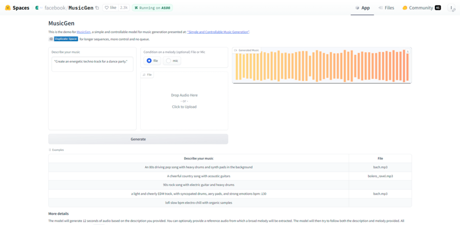
Task: Open the Spaces home link
Action: click(x=21, y=8)
